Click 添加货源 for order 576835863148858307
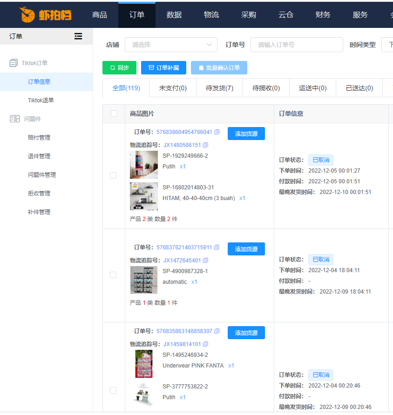 click(x=246, y=333)
